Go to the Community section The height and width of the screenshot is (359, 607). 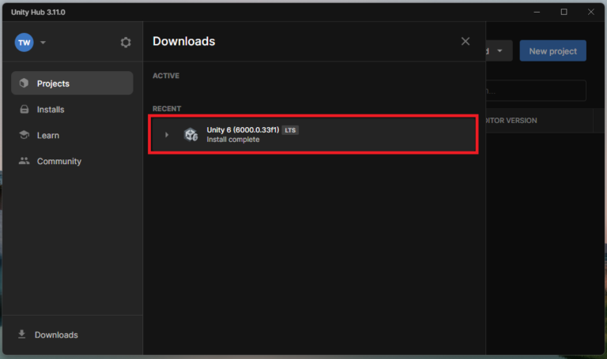pos(58,162)
